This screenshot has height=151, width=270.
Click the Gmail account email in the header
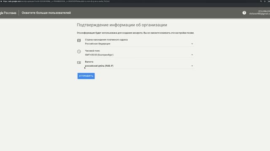pos(259,14)
